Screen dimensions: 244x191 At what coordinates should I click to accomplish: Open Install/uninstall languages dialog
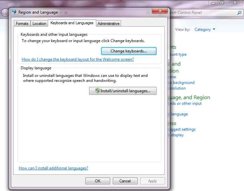pyautogui.click(x=123, y=91)
